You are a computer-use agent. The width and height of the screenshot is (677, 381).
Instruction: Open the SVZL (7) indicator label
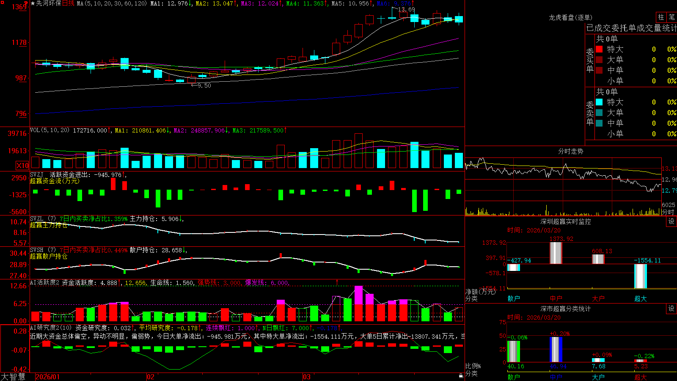point(43,219)
